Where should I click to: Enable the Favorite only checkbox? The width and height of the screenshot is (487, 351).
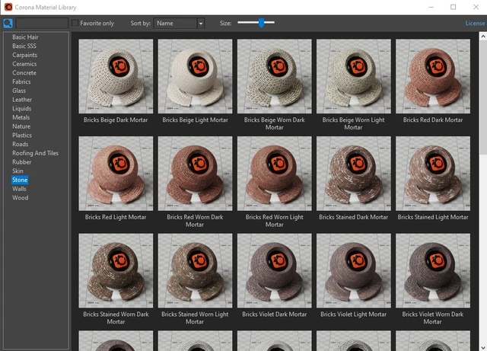tap(75, 24)
